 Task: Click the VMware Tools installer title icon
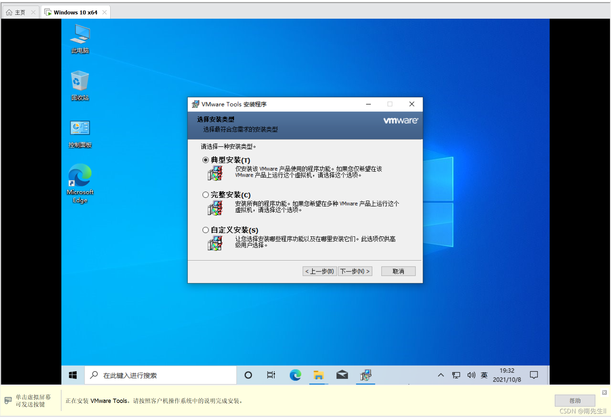tap(195, 104)
